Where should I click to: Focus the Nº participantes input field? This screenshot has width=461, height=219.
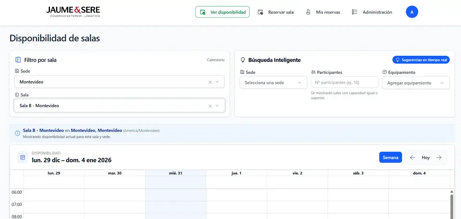tap(345, 82)
